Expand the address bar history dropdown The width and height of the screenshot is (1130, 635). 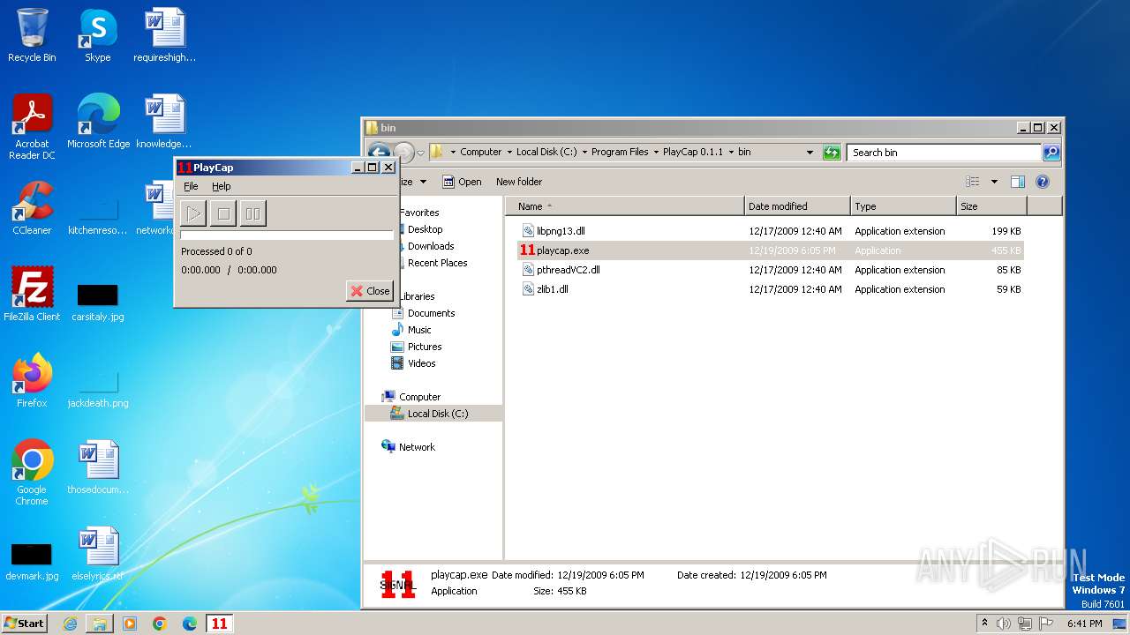tap(810, 153)
